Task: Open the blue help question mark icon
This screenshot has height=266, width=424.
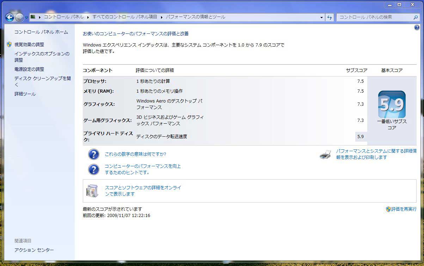Action: (417, 27)
